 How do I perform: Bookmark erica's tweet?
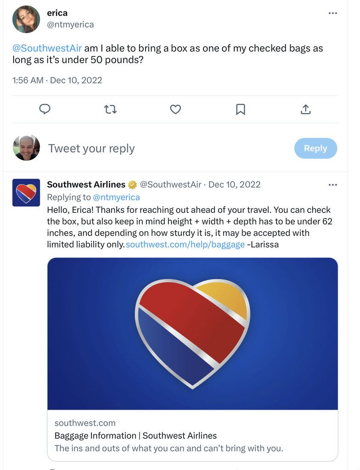click(241, 109)
